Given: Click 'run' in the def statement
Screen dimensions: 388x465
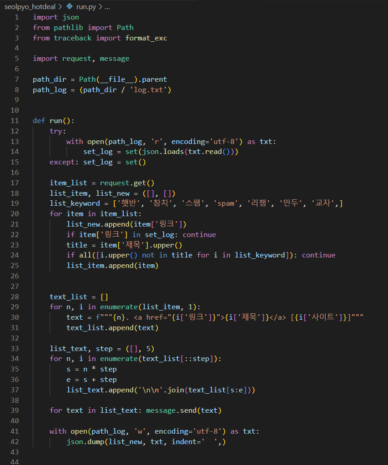Looking at the screenshot, I should [56, 121].
